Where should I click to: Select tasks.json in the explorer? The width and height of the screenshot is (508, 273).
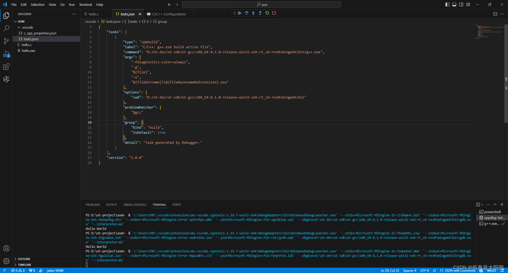point(46,39)
